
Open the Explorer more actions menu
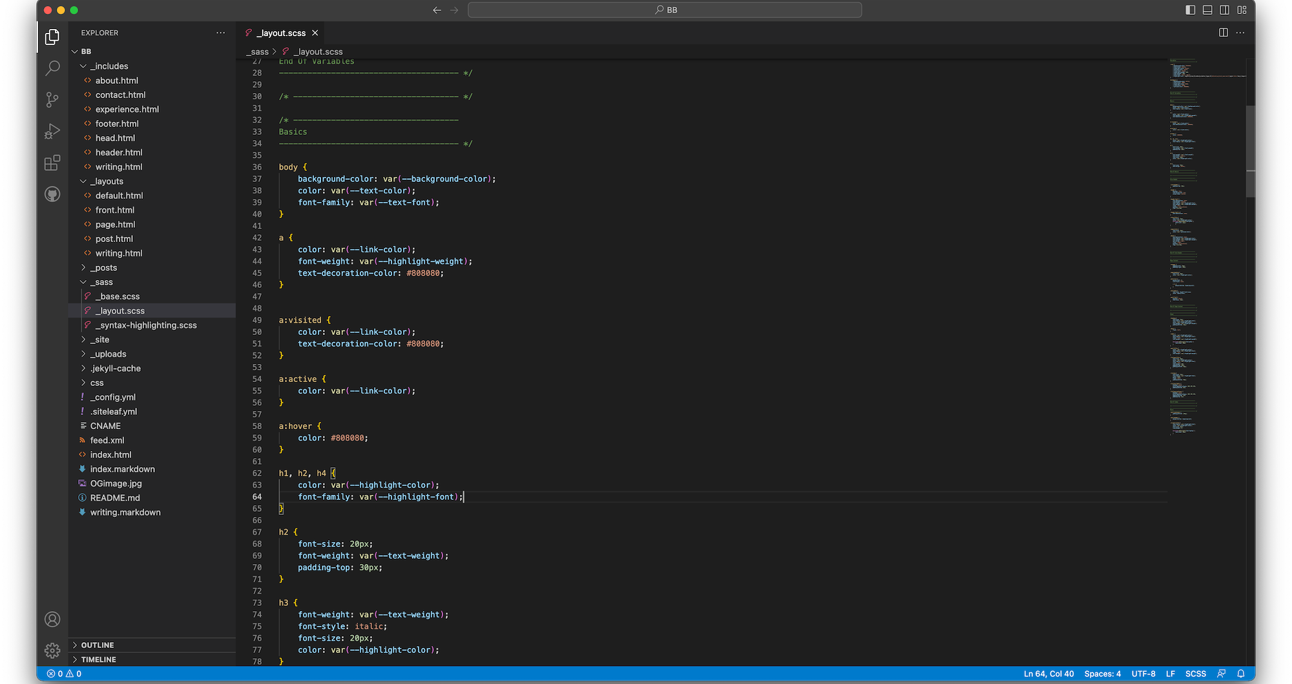pyautogui.click(x=220, y=32)
